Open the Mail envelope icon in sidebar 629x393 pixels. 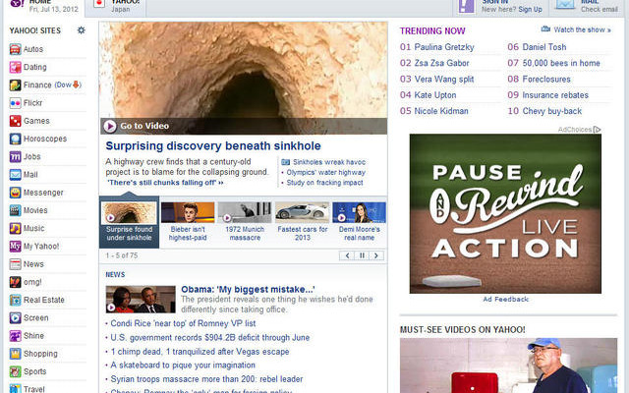point(16,175)
